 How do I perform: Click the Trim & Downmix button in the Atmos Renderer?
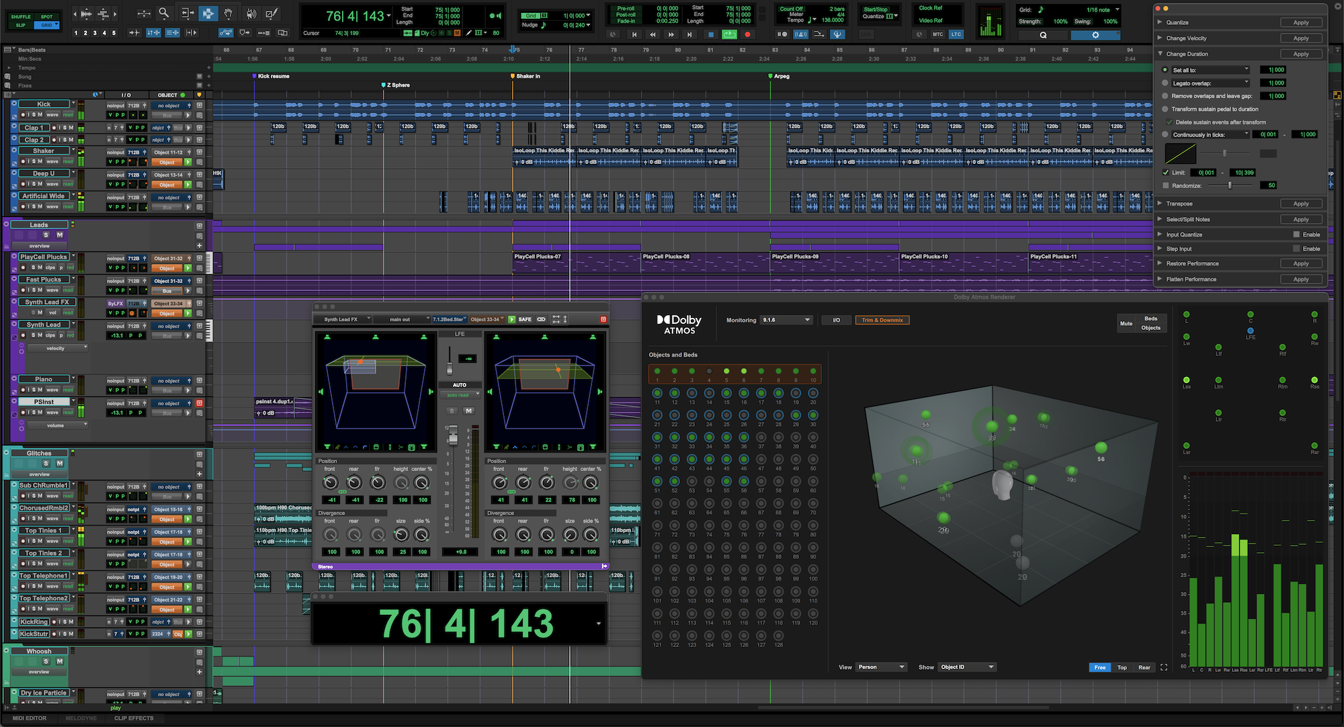click(882, 320)
